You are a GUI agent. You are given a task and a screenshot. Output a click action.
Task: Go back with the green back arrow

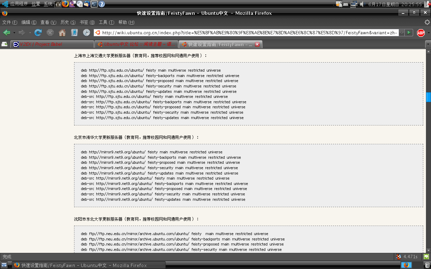pos(6,33)
